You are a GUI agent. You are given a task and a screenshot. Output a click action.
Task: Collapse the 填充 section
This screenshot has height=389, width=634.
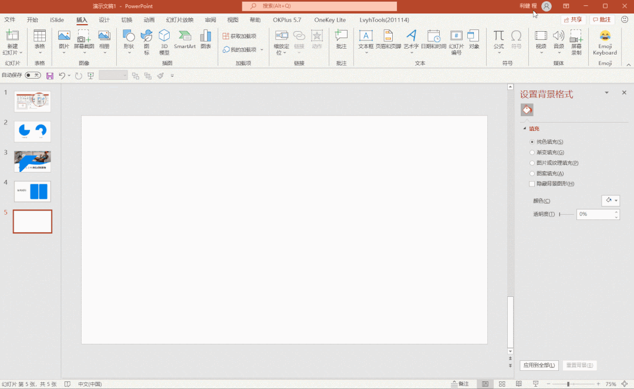click(x=525, y=128)
